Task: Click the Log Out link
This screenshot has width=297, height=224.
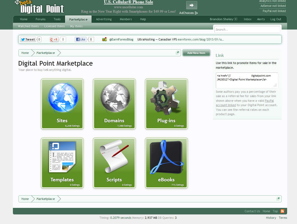Action: pos(276,19)
